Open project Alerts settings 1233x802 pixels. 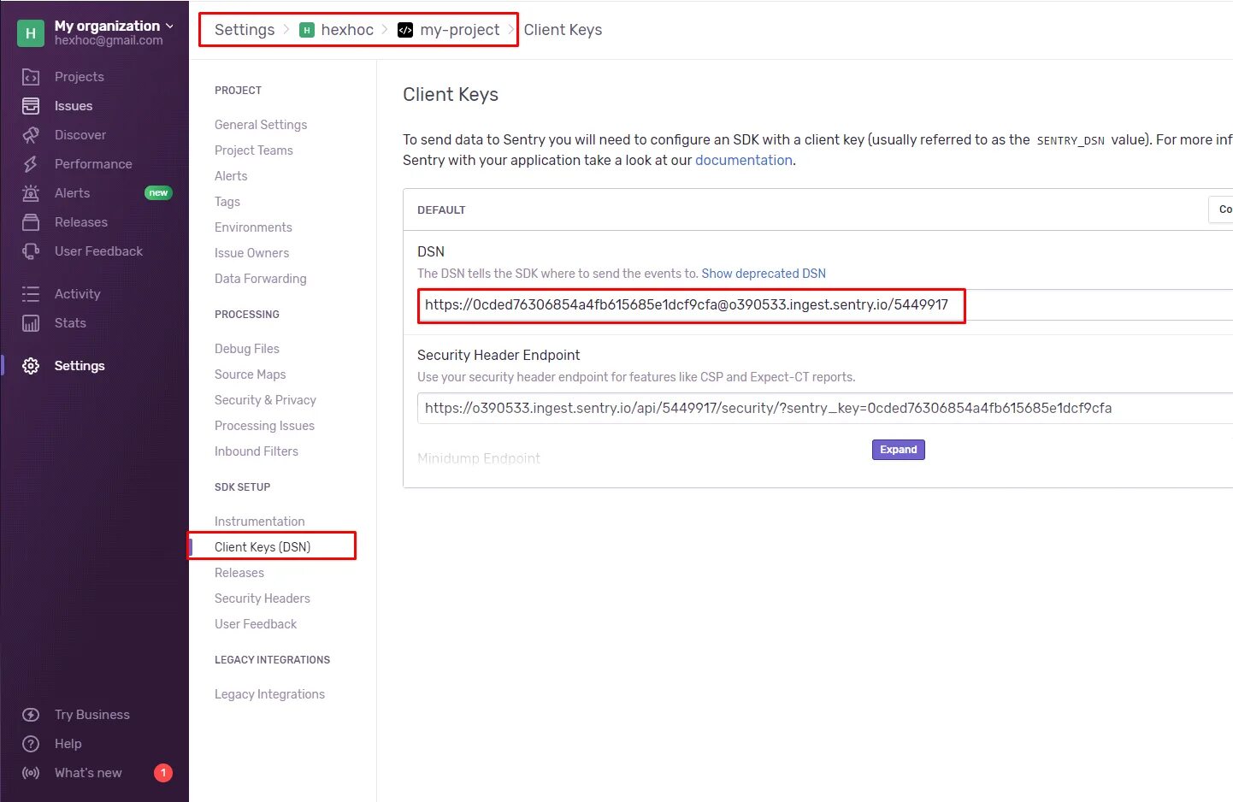pyautogui.click(x=231, y=176)
